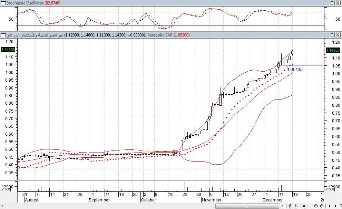Select the 1.05135 horizontal price line label
The image size is (342, 209).
pos(295,69)
